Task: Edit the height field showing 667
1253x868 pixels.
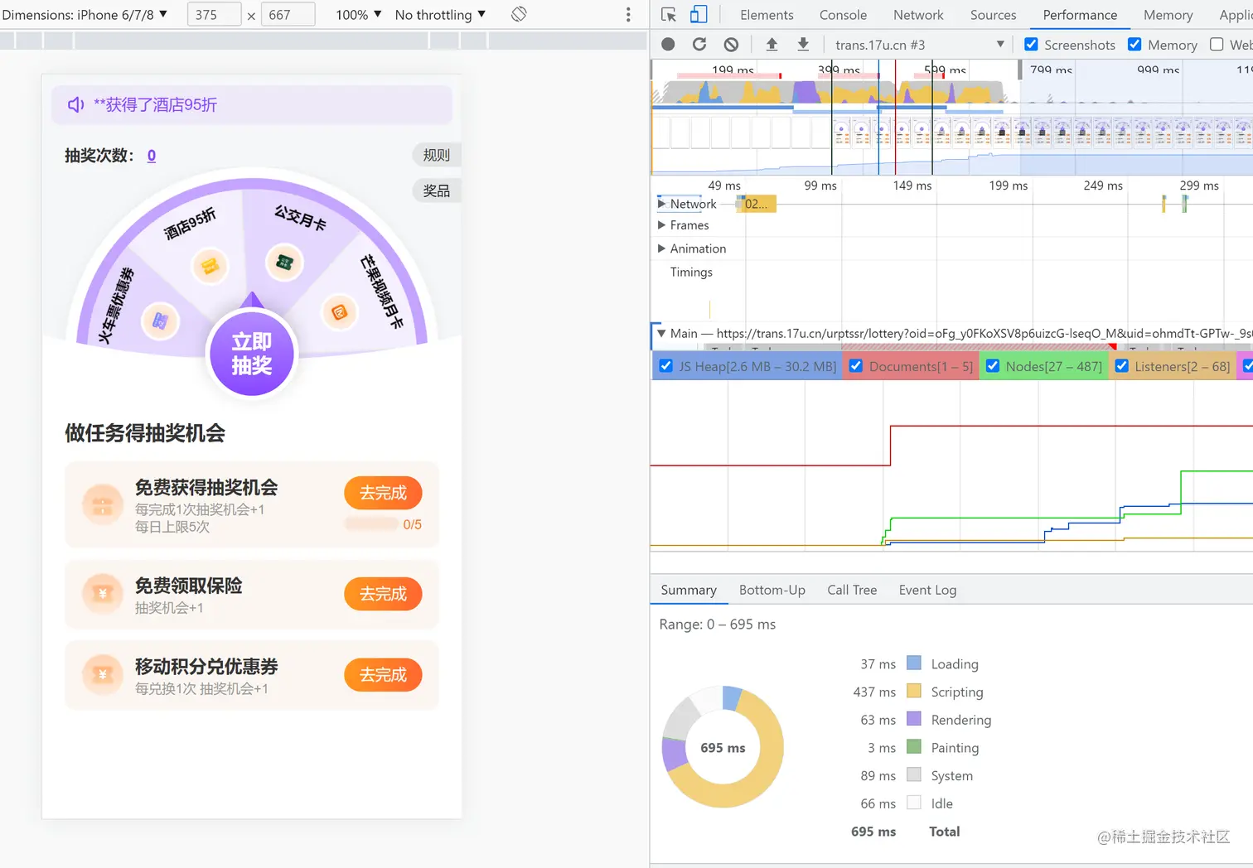Action: (288, 14)
